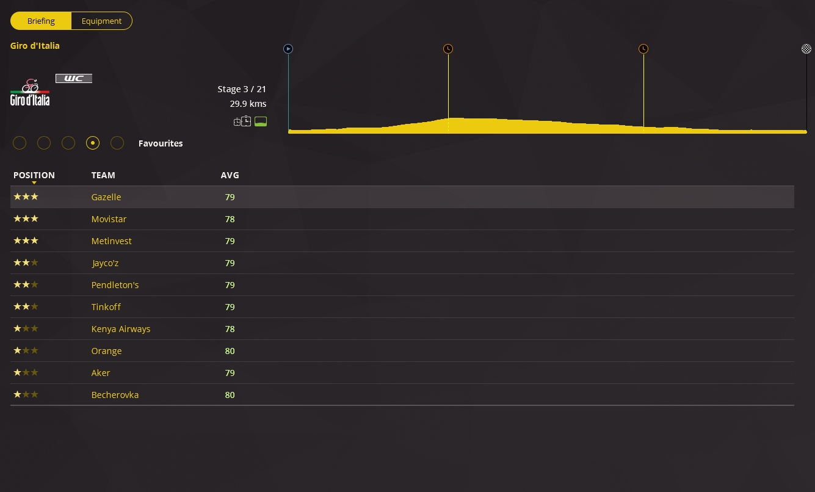Select the fifth briefing page radio dot

(x=117, y=143)
